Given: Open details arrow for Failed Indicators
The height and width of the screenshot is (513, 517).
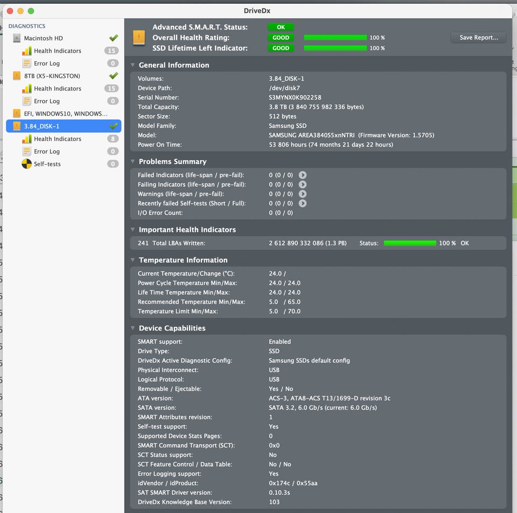Looking at the screenshot, I should [302, 175].
